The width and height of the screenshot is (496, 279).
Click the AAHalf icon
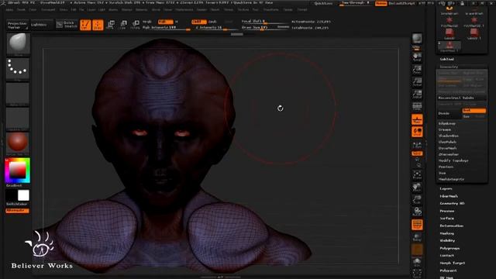pos(417,95)
